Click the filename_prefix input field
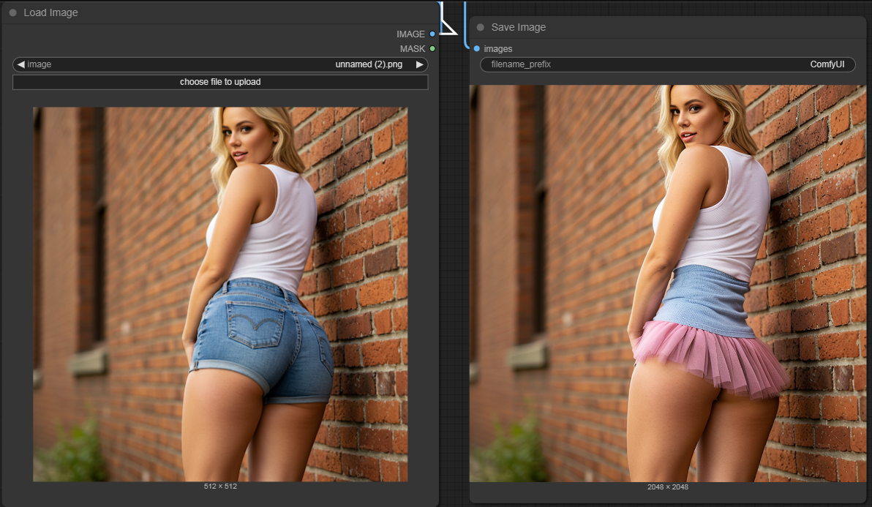The height and width of the screenshot is (507, 872). 667,64
